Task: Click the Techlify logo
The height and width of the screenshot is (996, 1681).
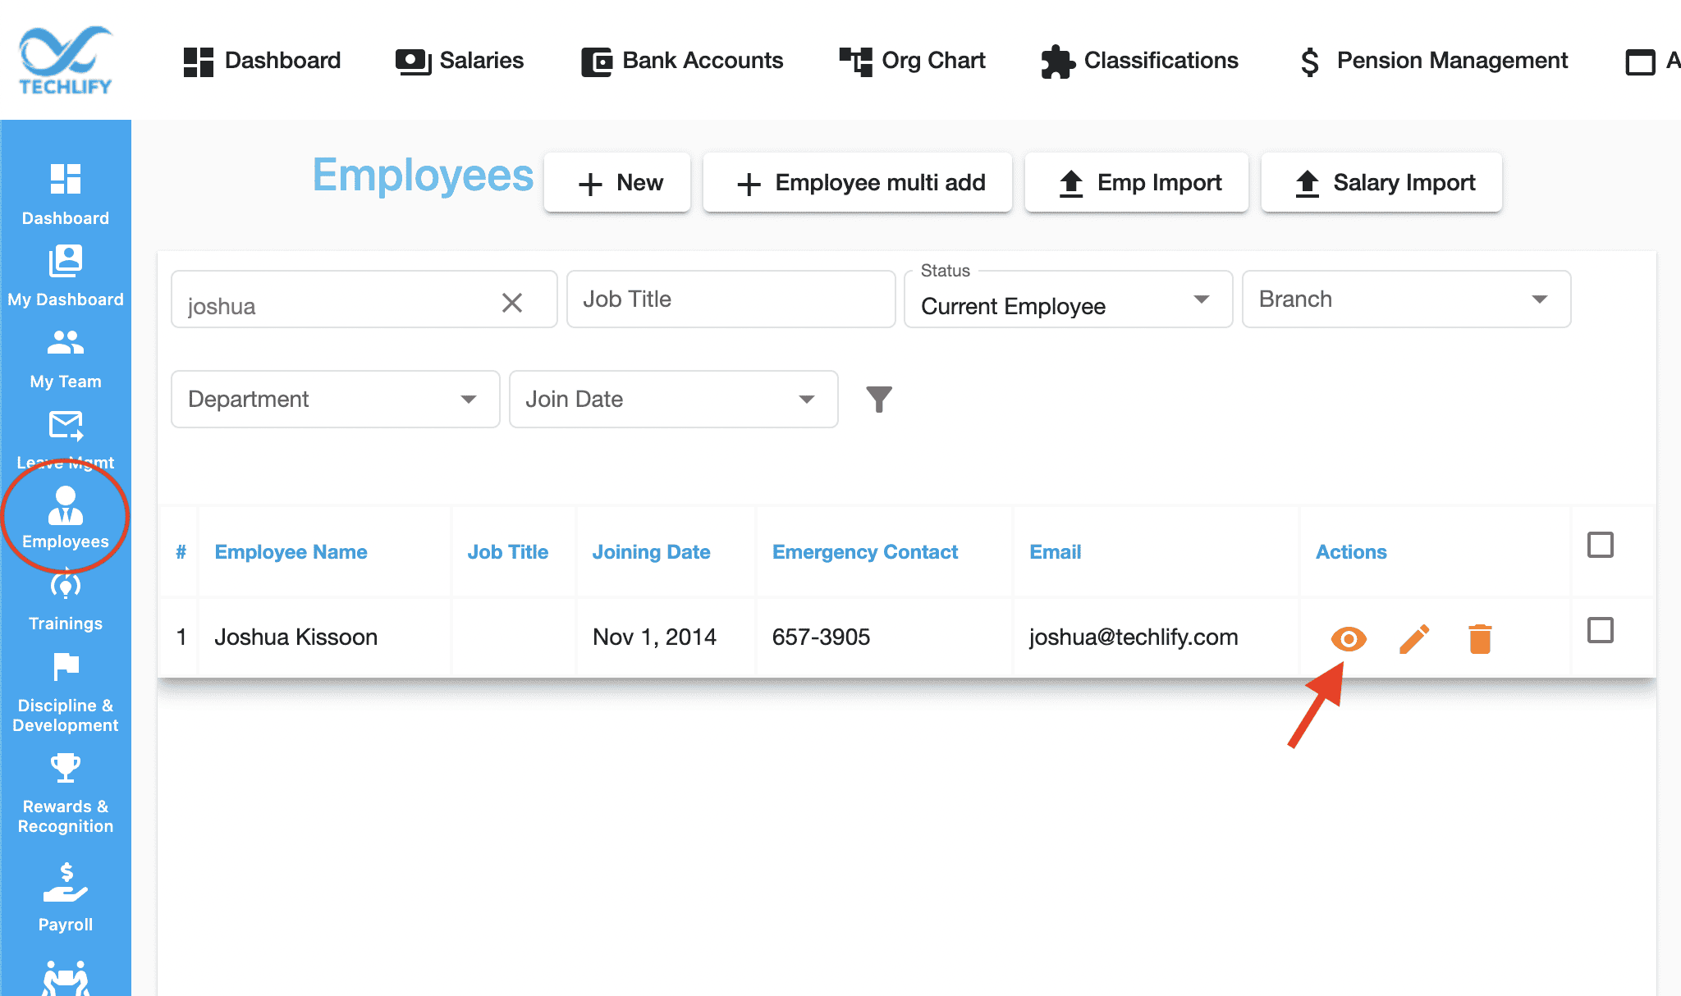Action: coord(66,60)
